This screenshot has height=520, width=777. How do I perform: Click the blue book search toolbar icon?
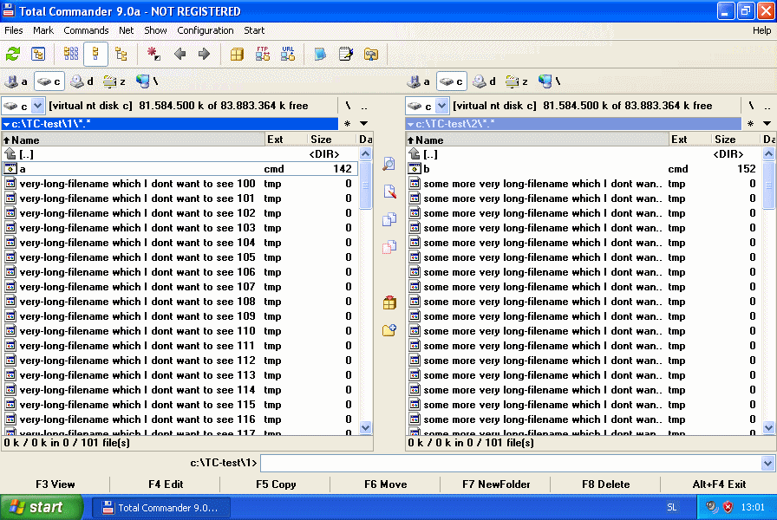(320, 54)
